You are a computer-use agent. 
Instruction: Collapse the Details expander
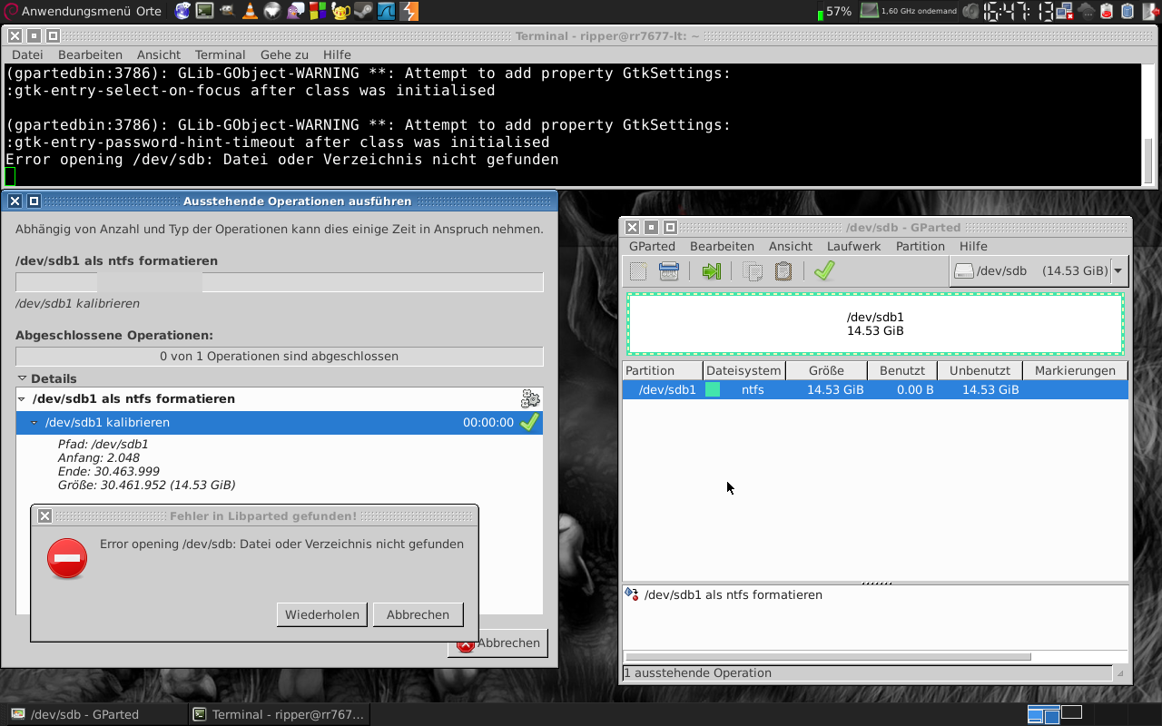point(22,378)
